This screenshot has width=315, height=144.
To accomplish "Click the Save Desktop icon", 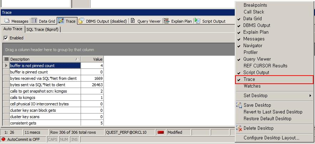I will click(x=239, y=105).
